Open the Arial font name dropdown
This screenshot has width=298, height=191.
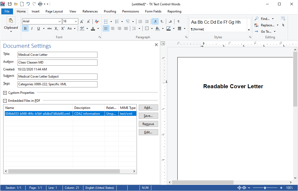[x=59, y=22]
